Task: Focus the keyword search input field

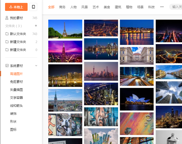Action: pyautogui.click(x=176, y=7)
